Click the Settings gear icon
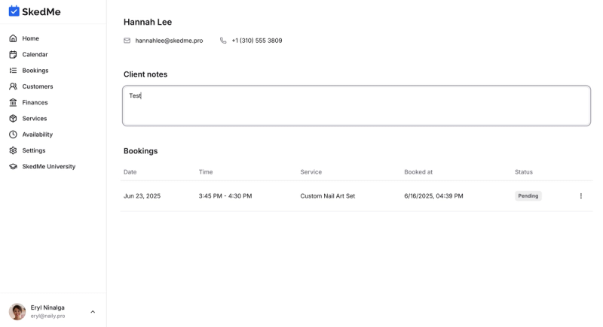Image resolution: width=603 pixels, height=327 pixels. pyautogui.click(x=13, y=150)
